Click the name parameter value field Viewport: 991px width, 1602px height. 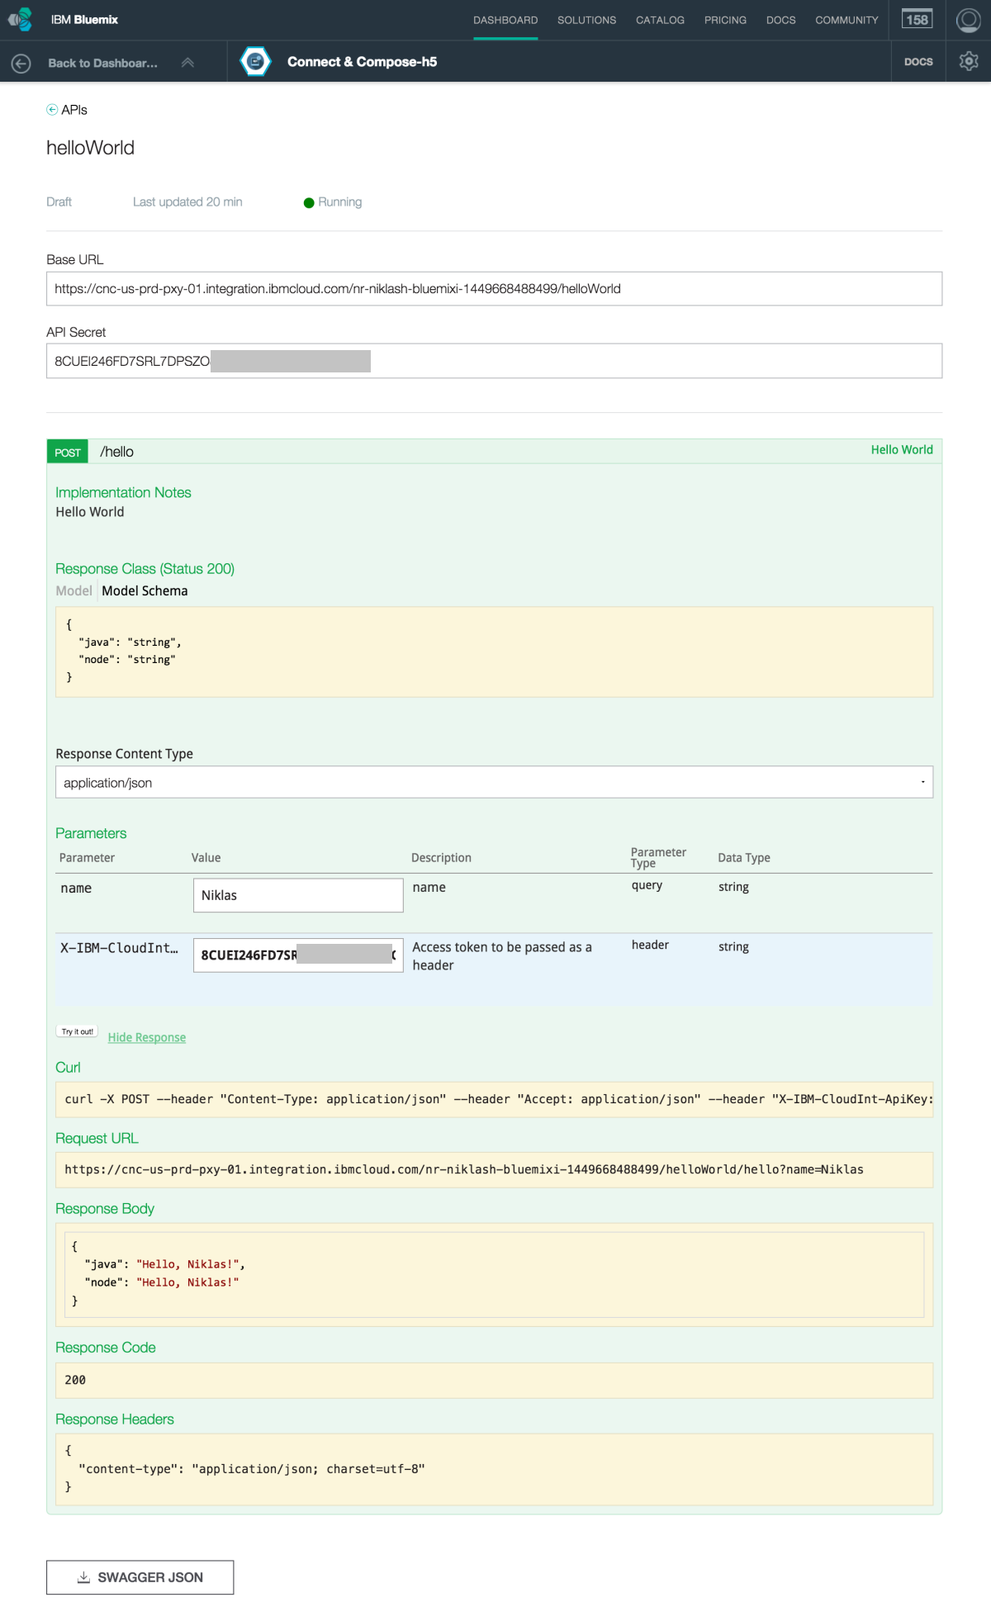point(298,895)
